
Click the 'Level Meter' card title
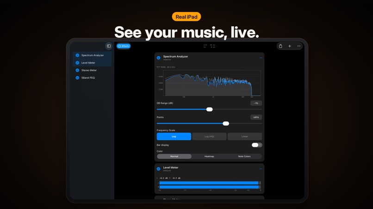171,167
